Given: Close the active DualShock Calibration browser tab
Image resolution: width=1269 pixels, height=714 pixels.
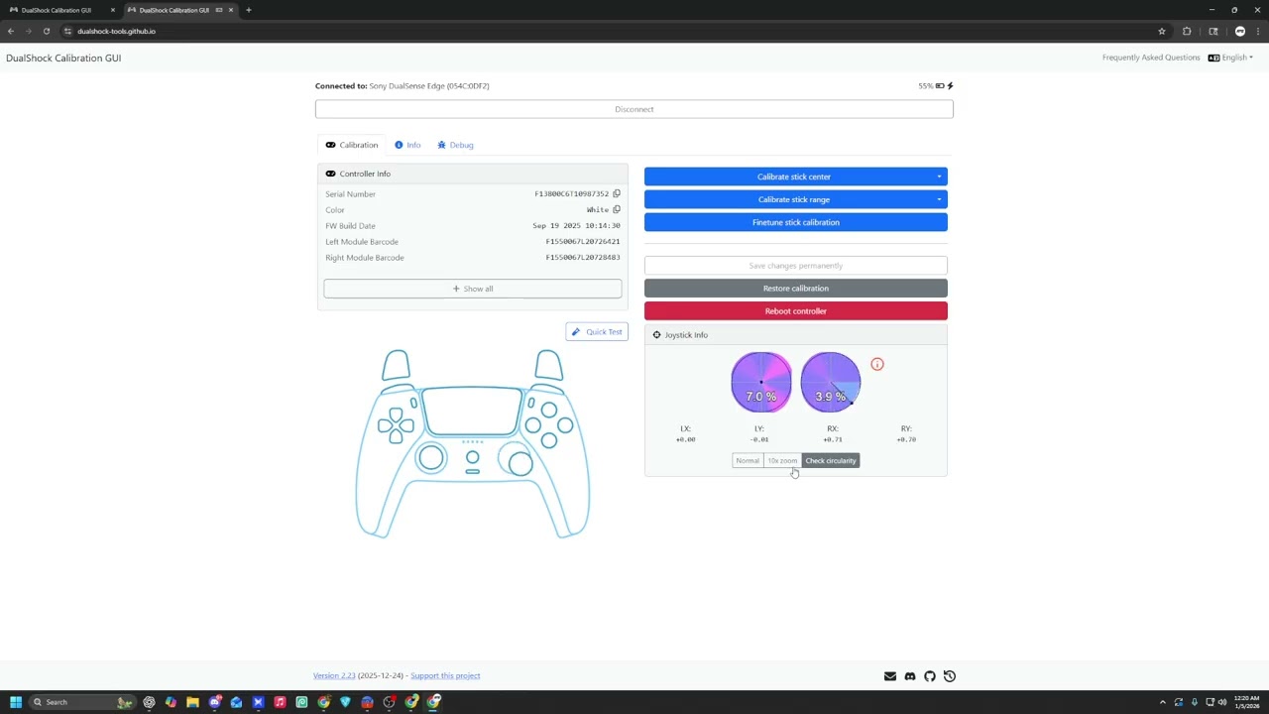Looking at the screenshot, I should (231, 10).
